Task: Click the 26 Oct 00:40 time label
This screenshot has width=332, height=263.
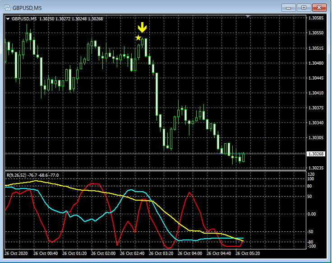Action: pos(46,253)
